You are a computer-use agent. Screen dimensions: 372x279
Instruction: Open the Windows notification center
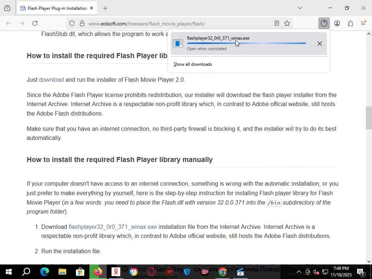361,272
